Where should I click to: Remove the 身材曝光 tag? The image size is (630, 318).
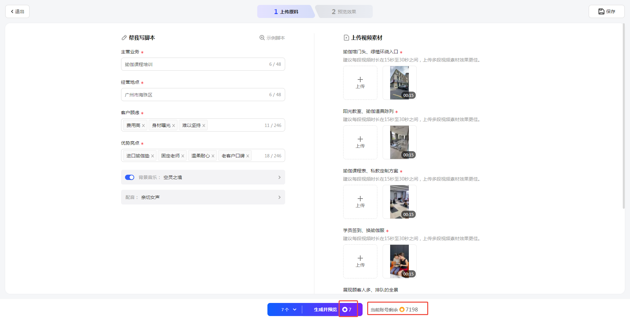coord(174,126)
